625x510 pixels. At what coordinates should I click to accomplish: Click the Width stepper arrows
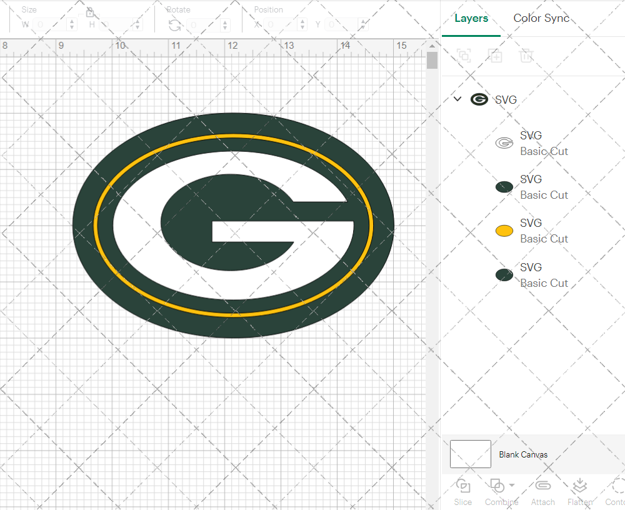point(72,25)
